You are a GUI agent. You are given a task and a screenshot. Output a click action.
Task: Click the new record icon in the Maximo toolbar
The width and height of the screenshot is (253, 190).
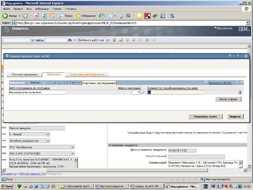(114, 40)
